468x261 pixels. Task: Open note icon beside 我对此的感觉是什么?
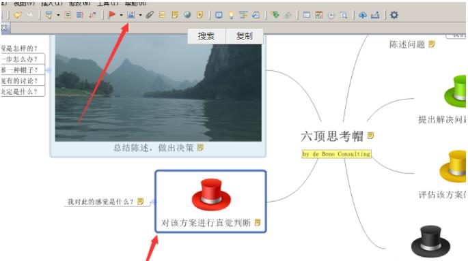140,202
